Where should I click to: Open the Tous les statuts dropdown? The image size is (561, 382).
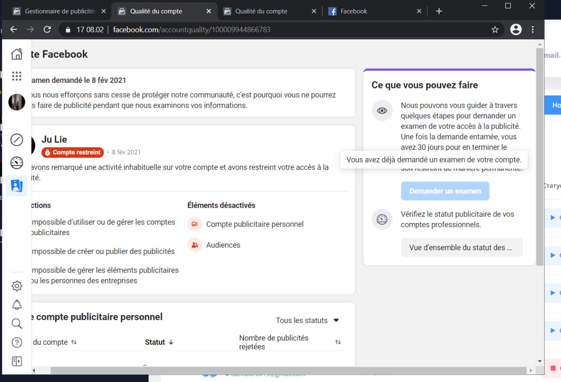pyautogui.click(x=307, y=320)
